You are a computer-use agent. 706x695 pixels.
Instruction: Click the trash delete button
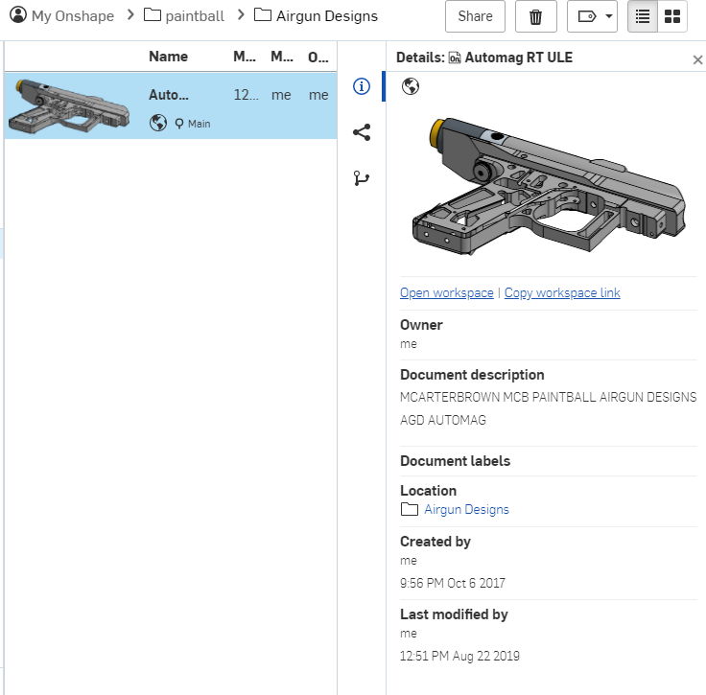click(x=536, y=16)
